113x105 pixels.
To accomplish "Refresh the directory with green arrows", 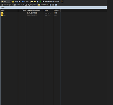I will pyautogui.click(x=40, y=2).
